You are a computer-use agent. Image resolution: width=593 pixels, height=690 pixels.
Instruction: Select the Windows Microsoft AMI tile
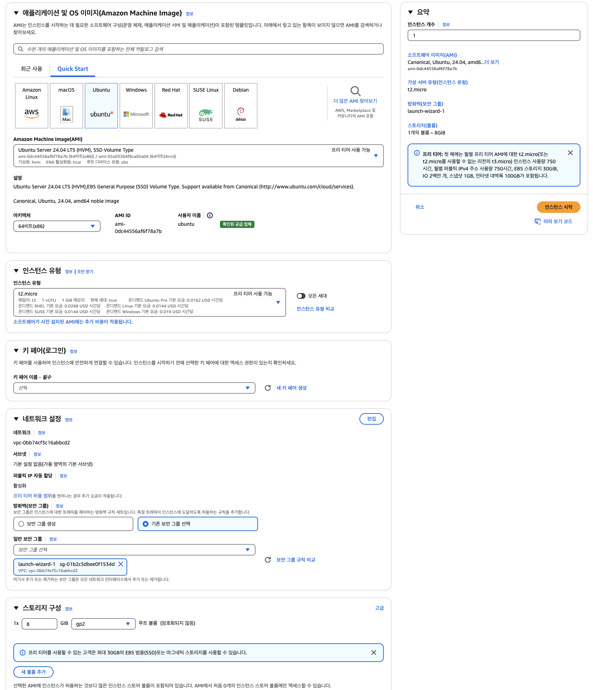[x=136, y=106]
